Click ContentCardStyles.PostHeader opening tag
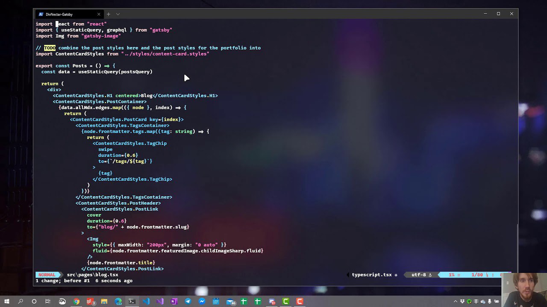The image size is (547, 307). point(118,203)
